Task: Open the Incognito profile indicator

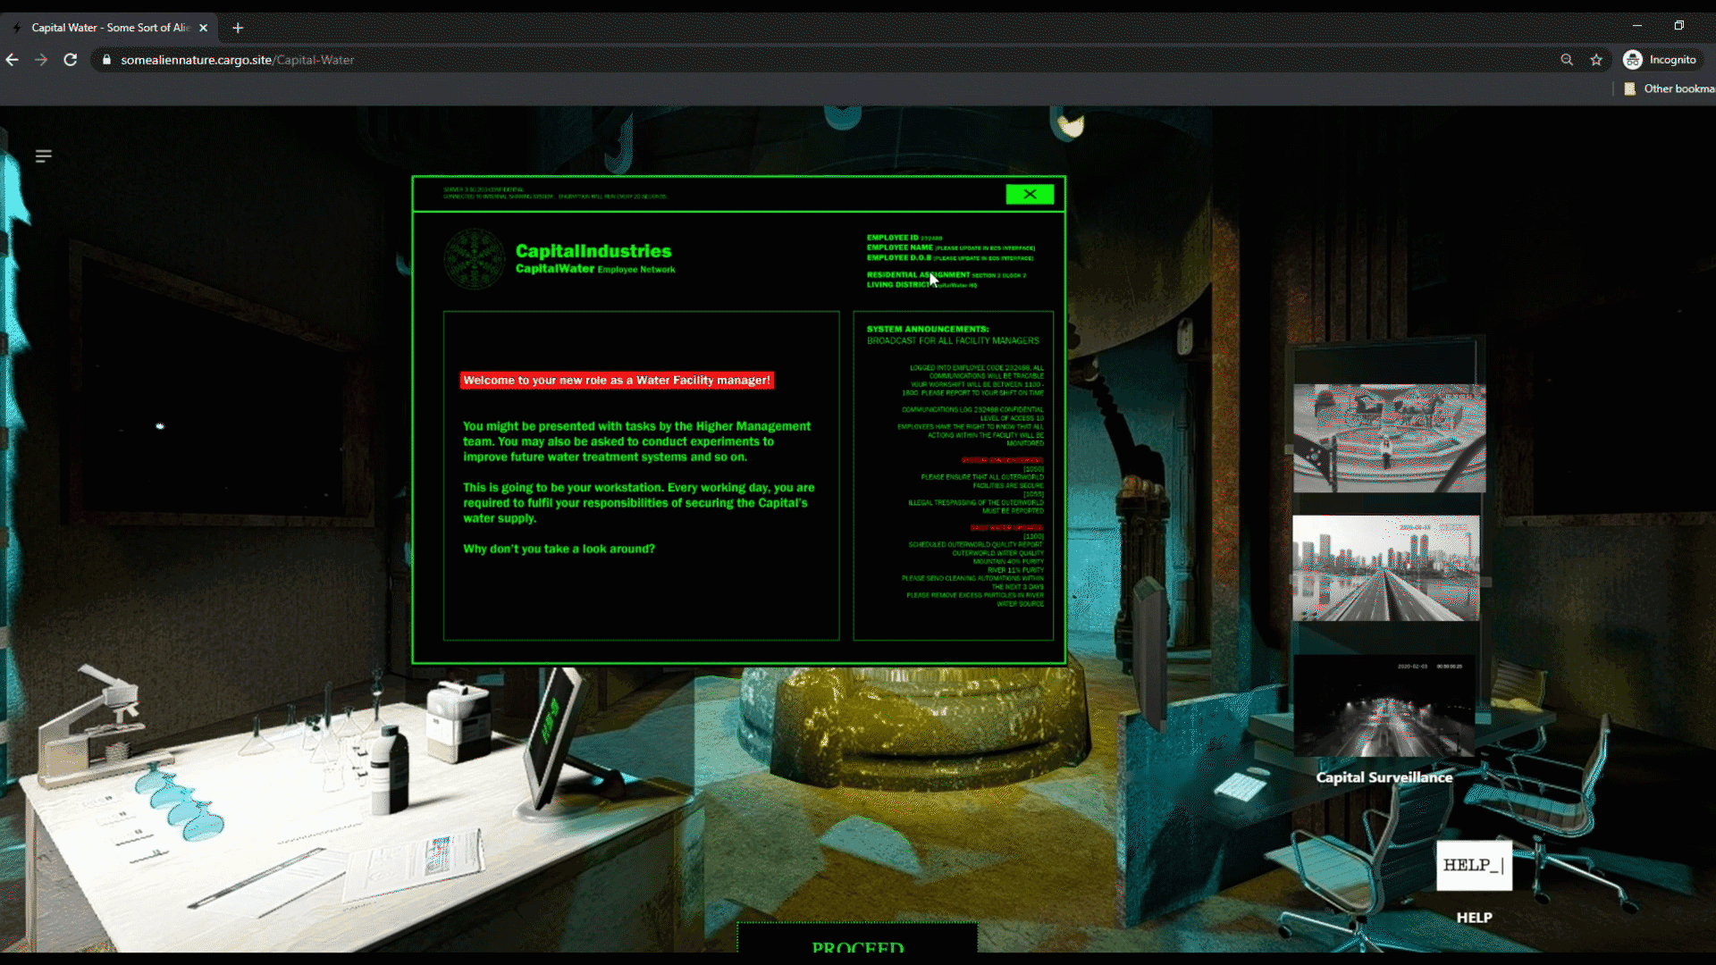Action: 1661,60
